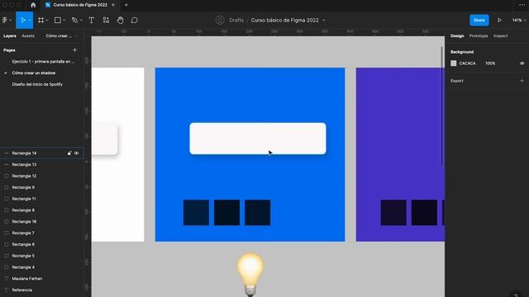529x297 pixels.
Task: Edit the background opacity 100% field
Action: (x=490, y=64)
